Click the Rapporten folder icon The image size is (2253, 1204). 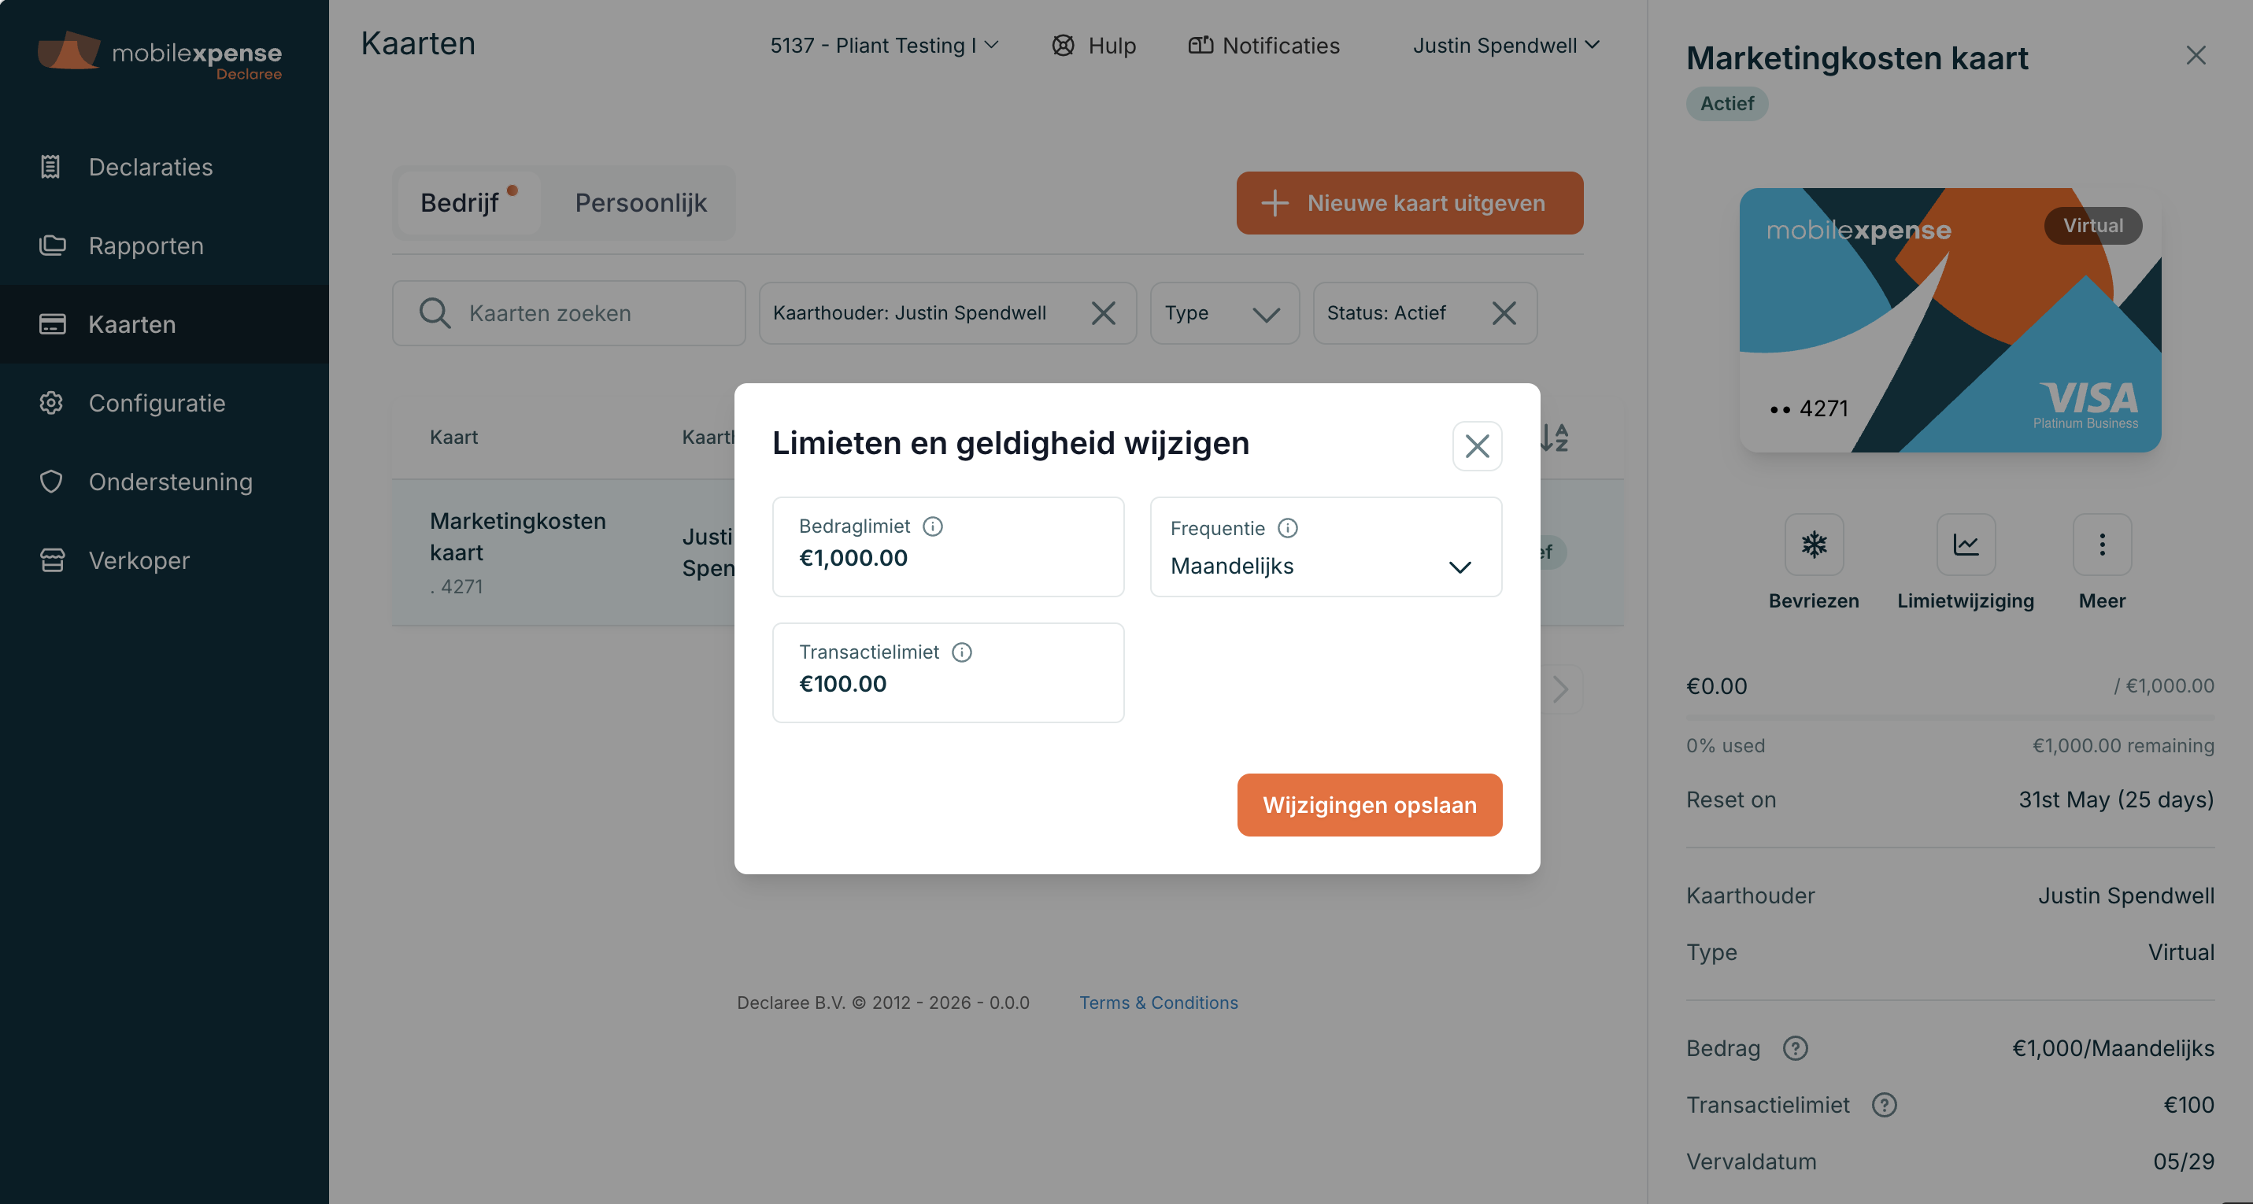click(x=53, y=246)
